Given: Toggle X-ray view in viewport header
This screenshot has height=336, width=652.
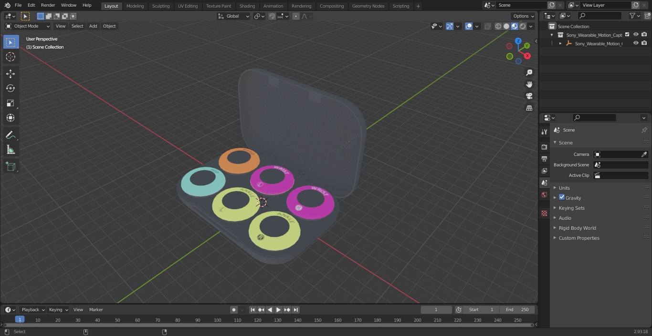Looking at the screenshot, I should (x=487, y=26).
